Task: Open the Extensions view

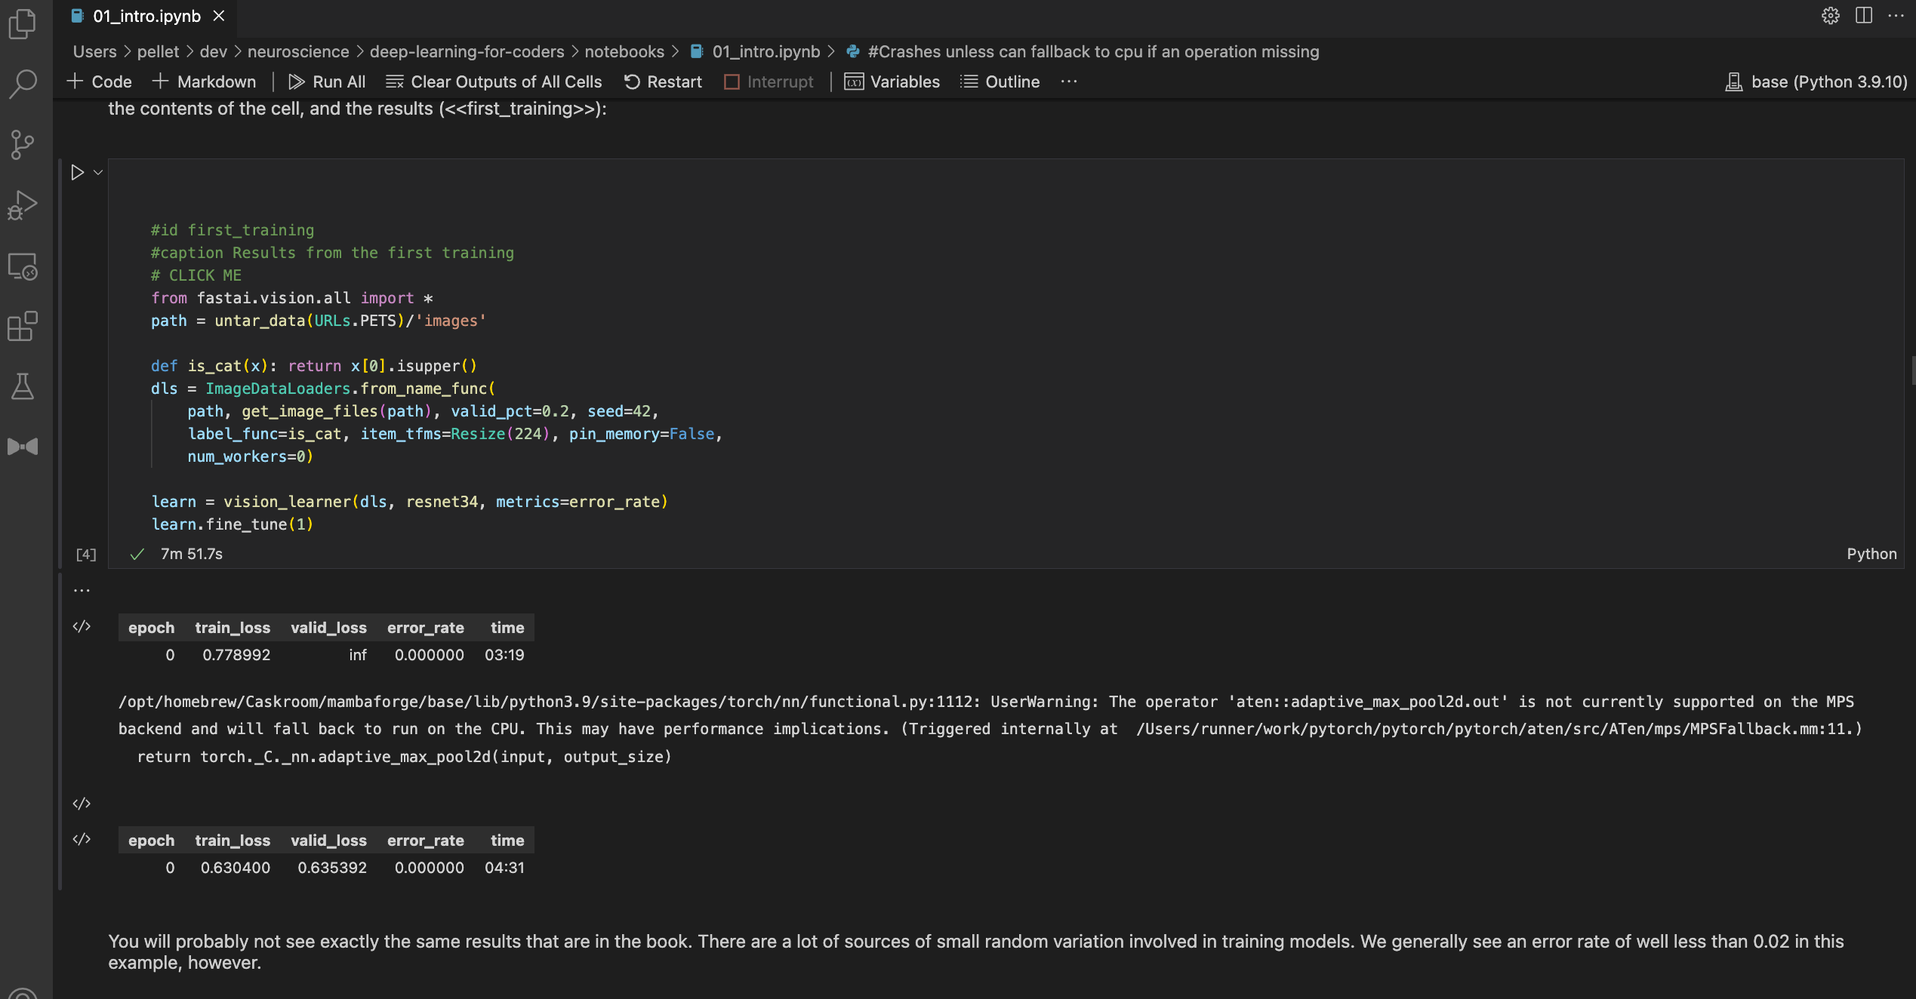Action: [x=23, y=326]
